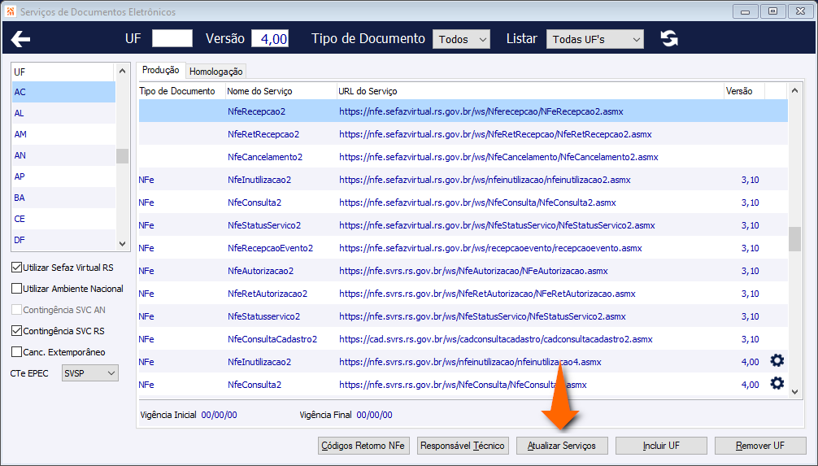Click the Incluir UF button
818x466 pixels.
coord(661,446)
